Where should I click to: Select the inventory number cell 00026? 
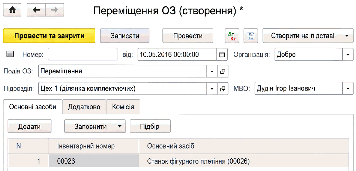coord(94,161)
